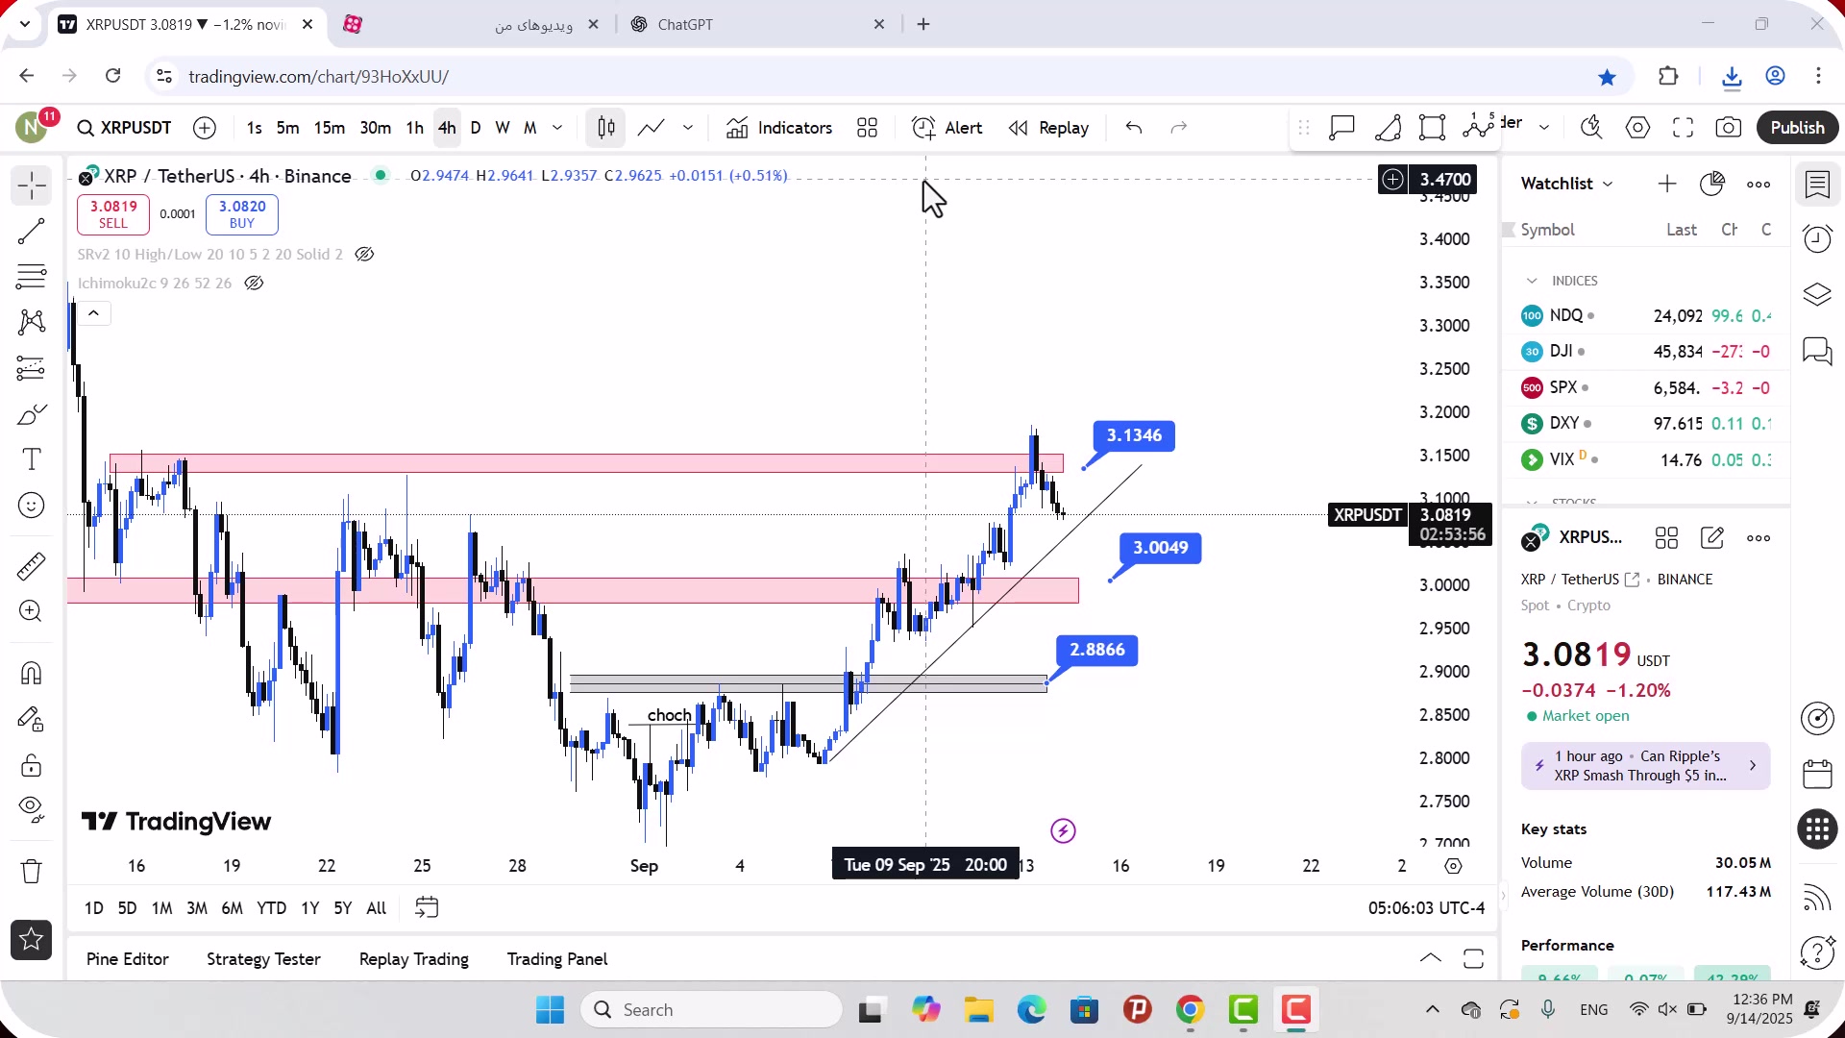Start bar Replay mode
The height and width of the screenshot is (1038, 1845).
coord(1048,128)
